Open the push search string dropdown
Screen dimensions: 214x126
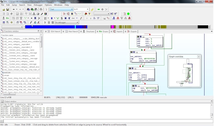pyautogui.click(x=87, y=9)
